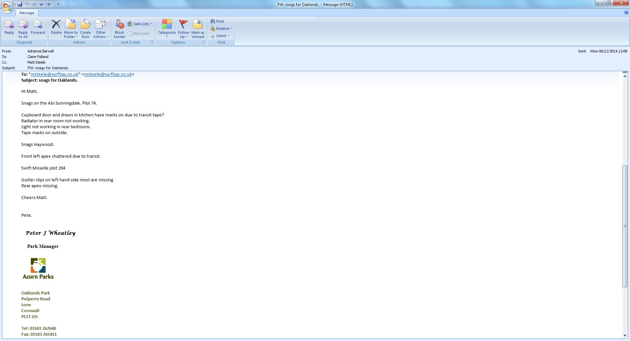The image size is (630, 341).
Task: Click 'Light not working in rear bedroom.'
Action: (56, 127)
